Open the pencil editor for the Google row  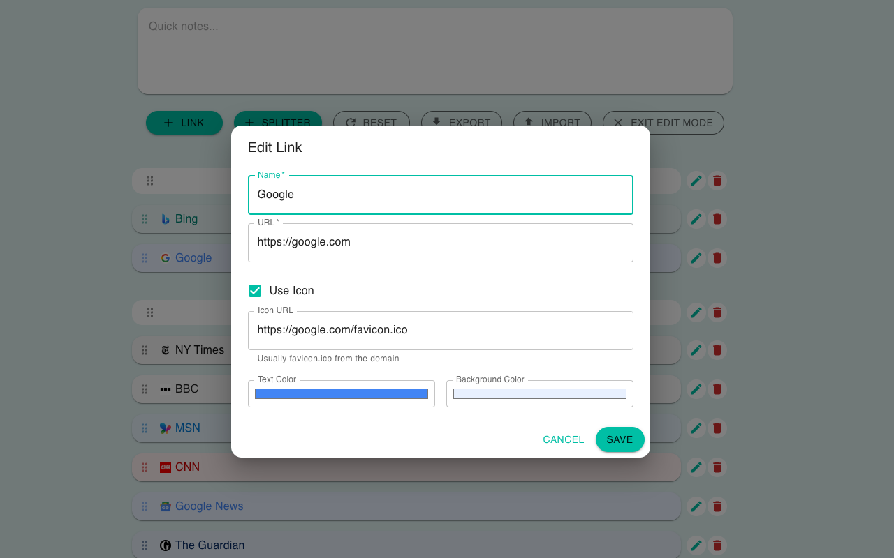pyautogui.click(x=696, y=258)
